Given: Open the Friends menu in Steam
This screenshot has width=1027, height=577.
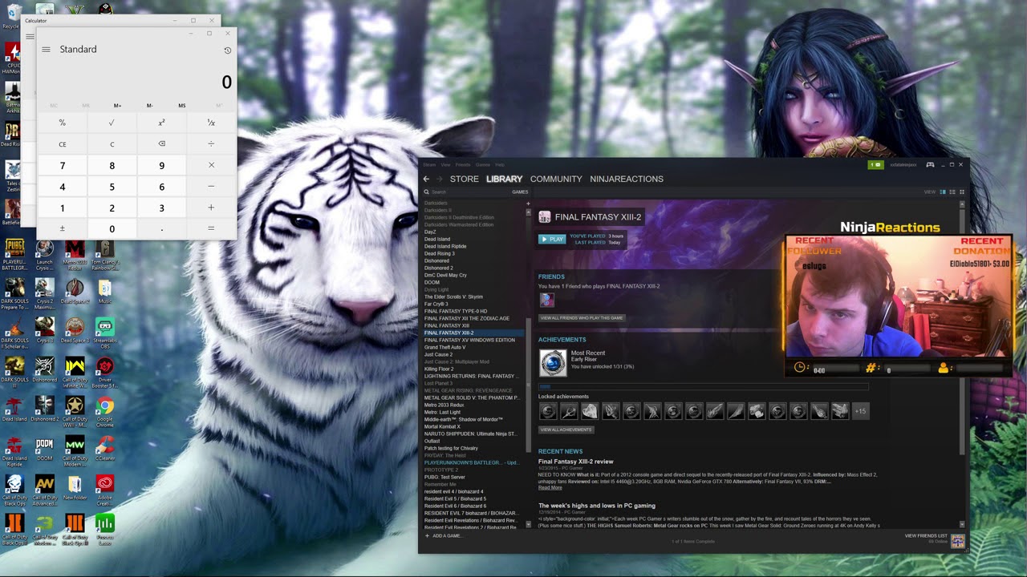Looking at the screenshot, I should point(463,164).
